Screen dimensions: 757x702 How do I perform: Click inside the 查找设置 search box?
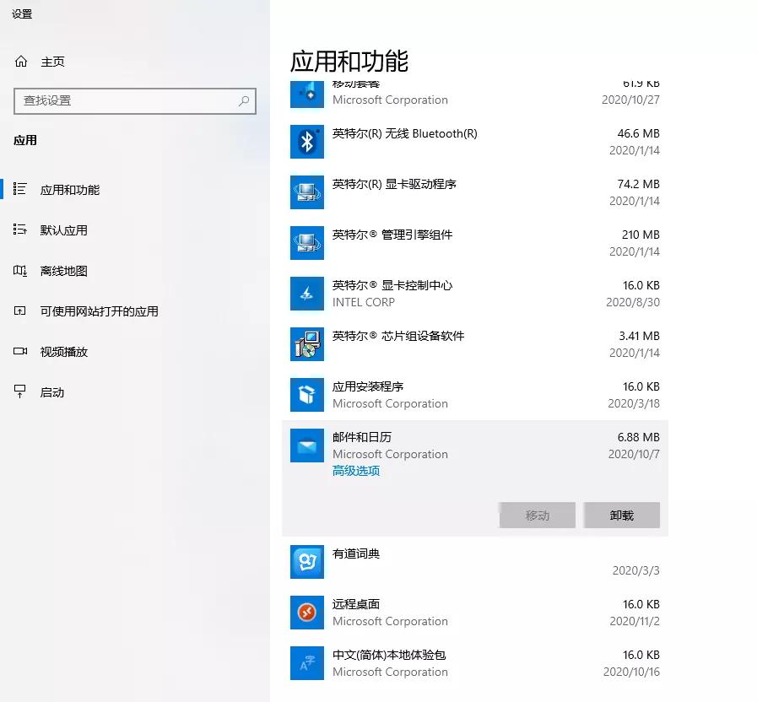[x=135, y=101]
